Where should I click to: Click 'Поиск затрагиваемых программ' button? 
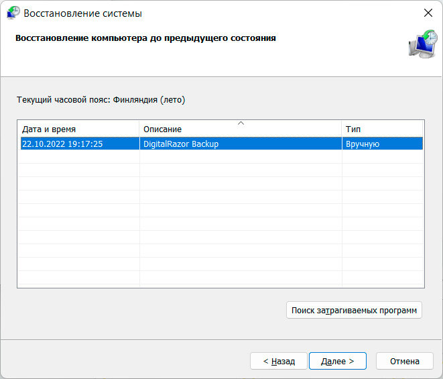click(354, 311)
